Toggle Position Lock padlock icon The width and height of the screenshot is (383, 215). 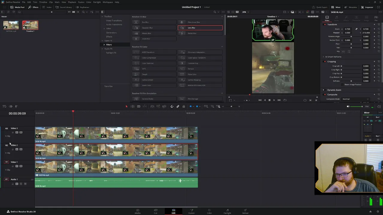[184, 106]
